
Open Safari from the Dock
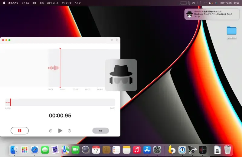tap(34, 149)
